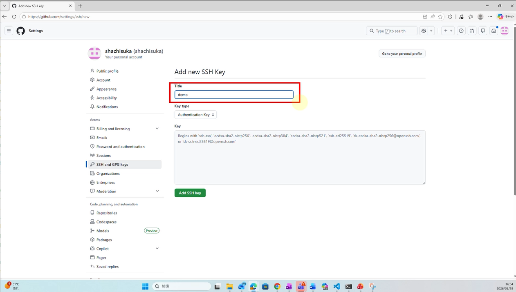Screen dimensions: 516x292
Task: Expand Billing and licensing section
Action: pos(125,129)
